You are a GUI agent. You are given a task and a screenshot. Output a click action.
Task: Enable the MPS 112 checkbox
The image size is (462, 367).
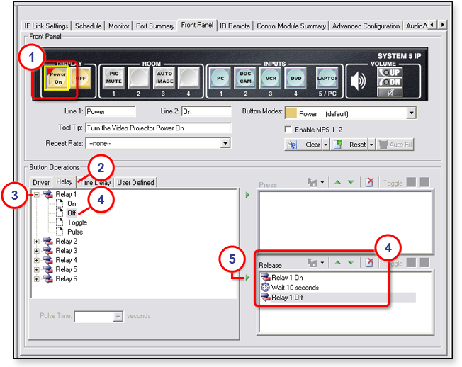coord(288,130)
